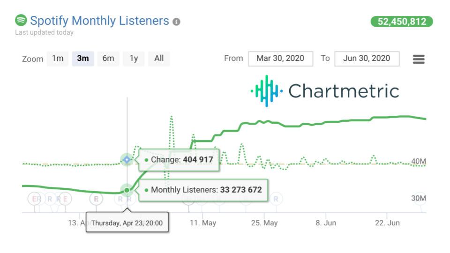450x253 pixels.
Task: Click the Monthly Listeners tooltip box
Action: (x=203, y=190)
